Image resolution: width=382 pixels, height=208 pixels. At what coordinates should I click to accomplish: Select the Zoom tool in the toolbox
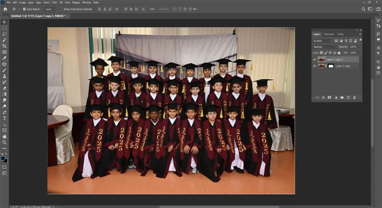[x=4, y=142]
